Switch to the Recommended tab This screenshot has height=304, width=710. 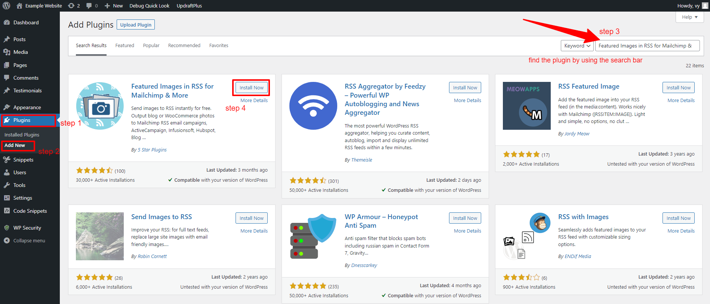[x=184, y=46]
